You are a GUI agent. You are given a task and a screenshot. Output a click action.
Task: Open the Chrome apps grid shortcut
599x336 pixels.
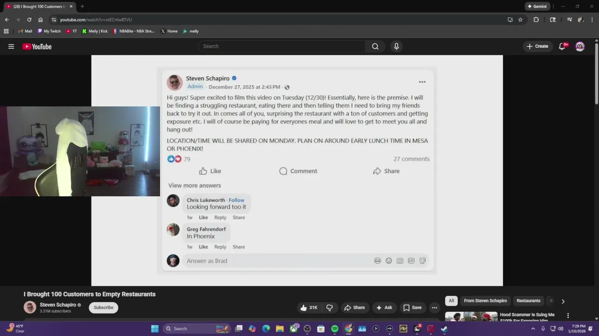pyautogui.click(x=6, y=31)
